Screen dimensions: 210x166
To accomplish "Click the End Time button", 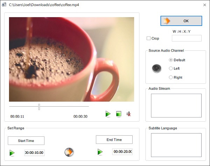I will 114,140.
